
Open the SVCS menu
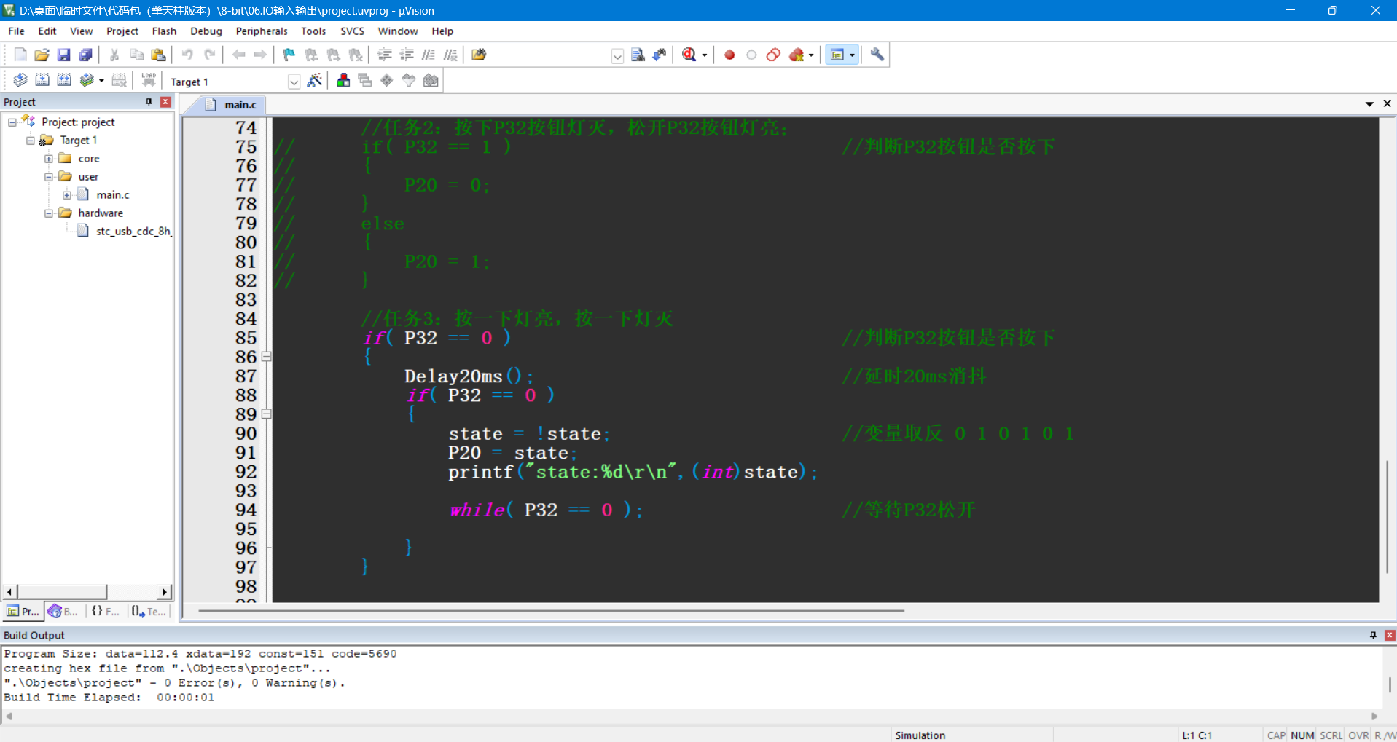[x=352, y=31]
